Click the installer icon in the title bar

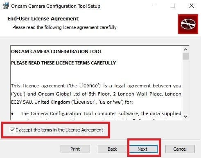pos(6,6)
